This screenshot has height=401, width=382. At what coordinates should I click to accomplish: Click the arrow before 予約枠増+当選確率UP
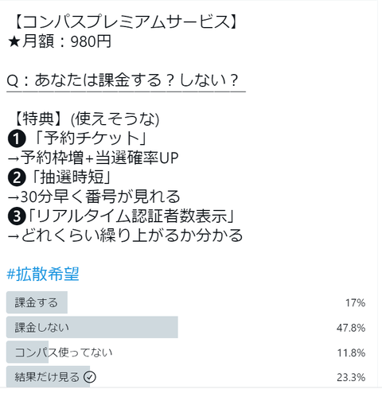(x=14, y=158)
